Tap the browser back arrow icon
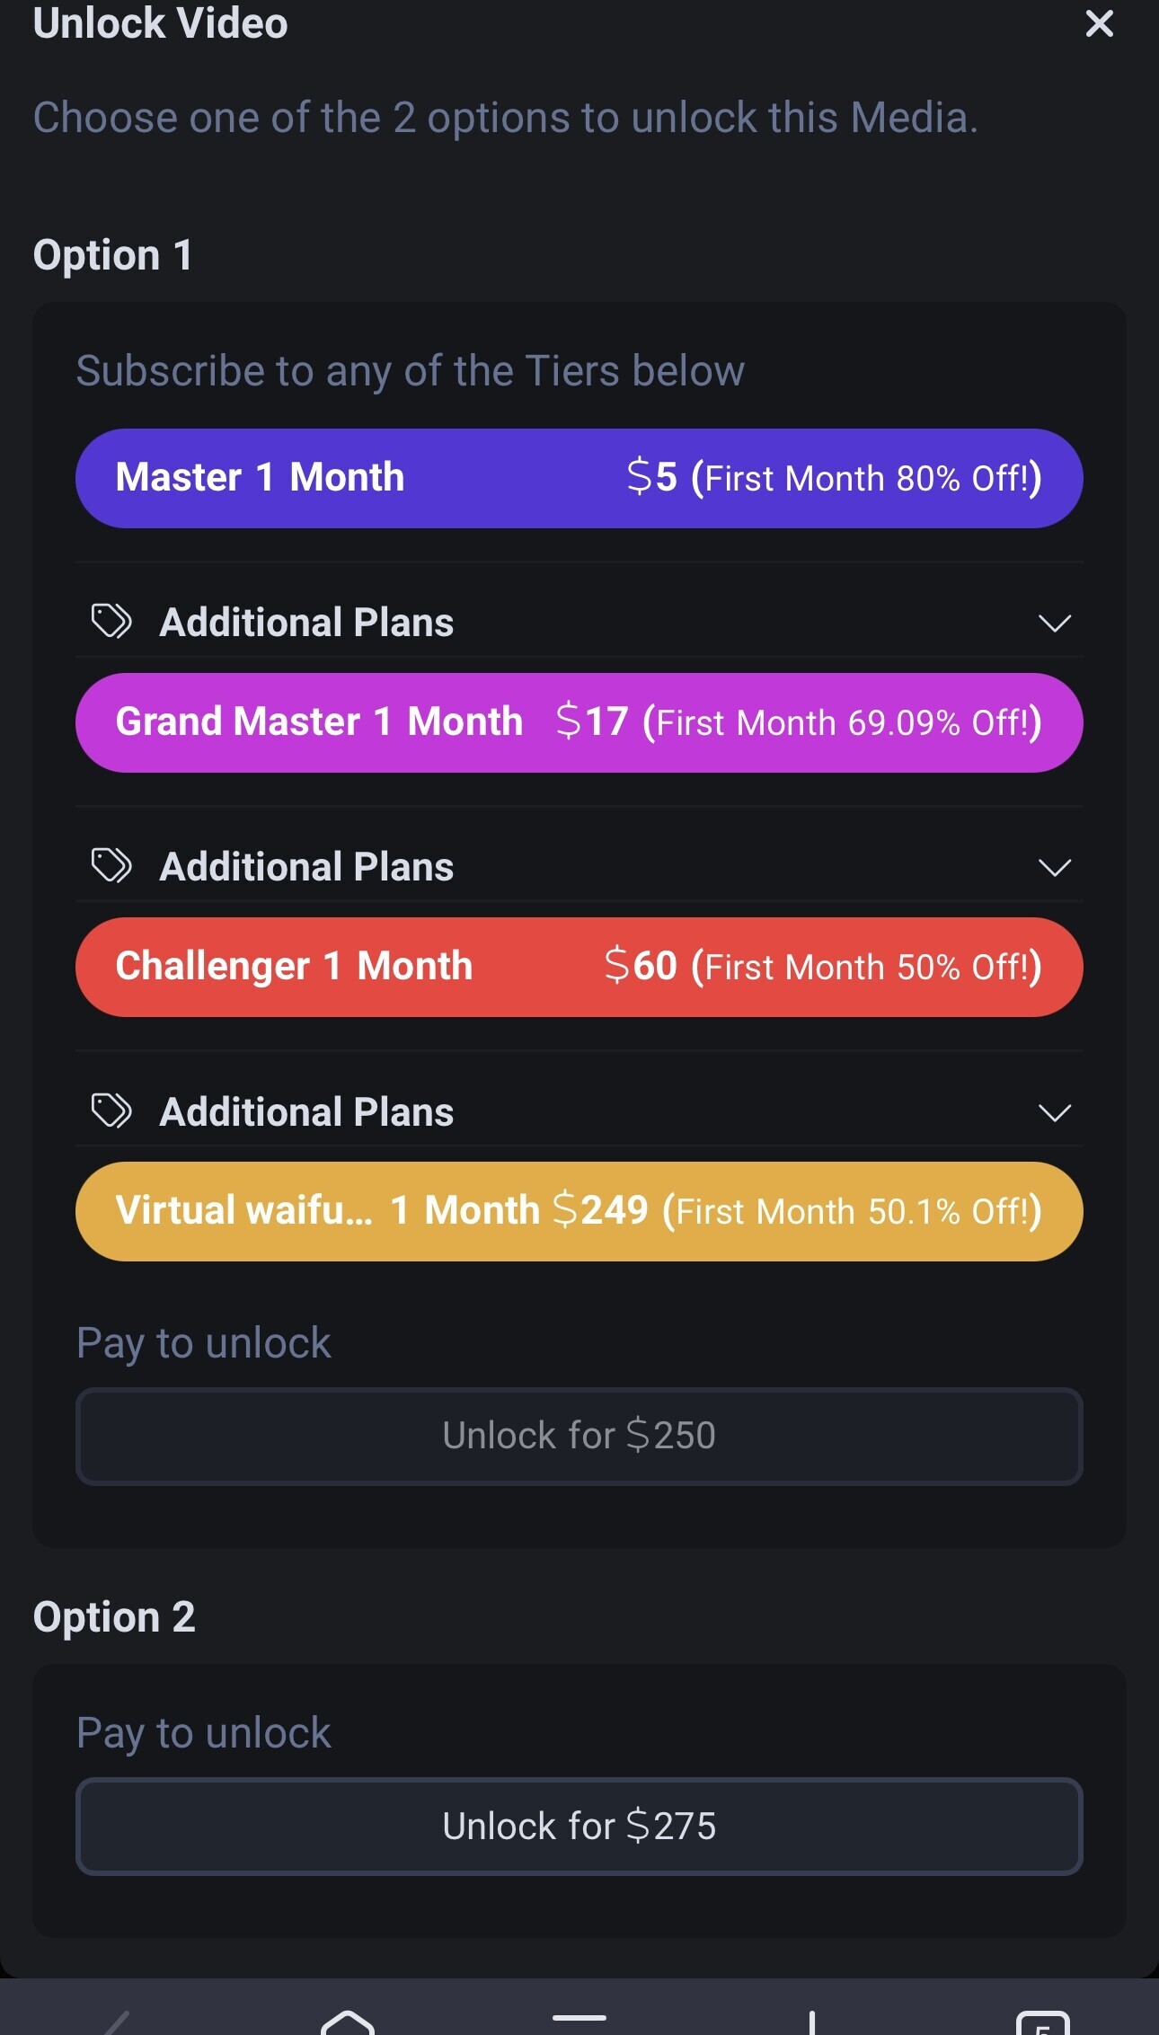Viewport: 1159px width, 2035px height. tap(117, 2025)
